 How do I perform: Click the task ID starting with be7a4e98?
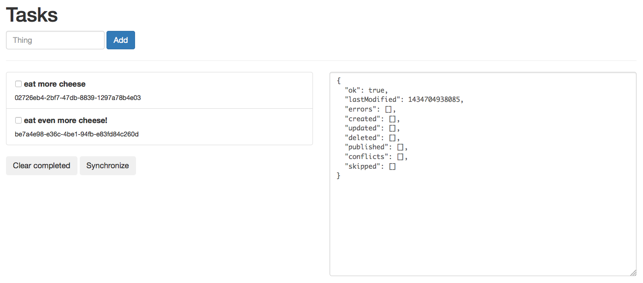[x=77, y=134]
